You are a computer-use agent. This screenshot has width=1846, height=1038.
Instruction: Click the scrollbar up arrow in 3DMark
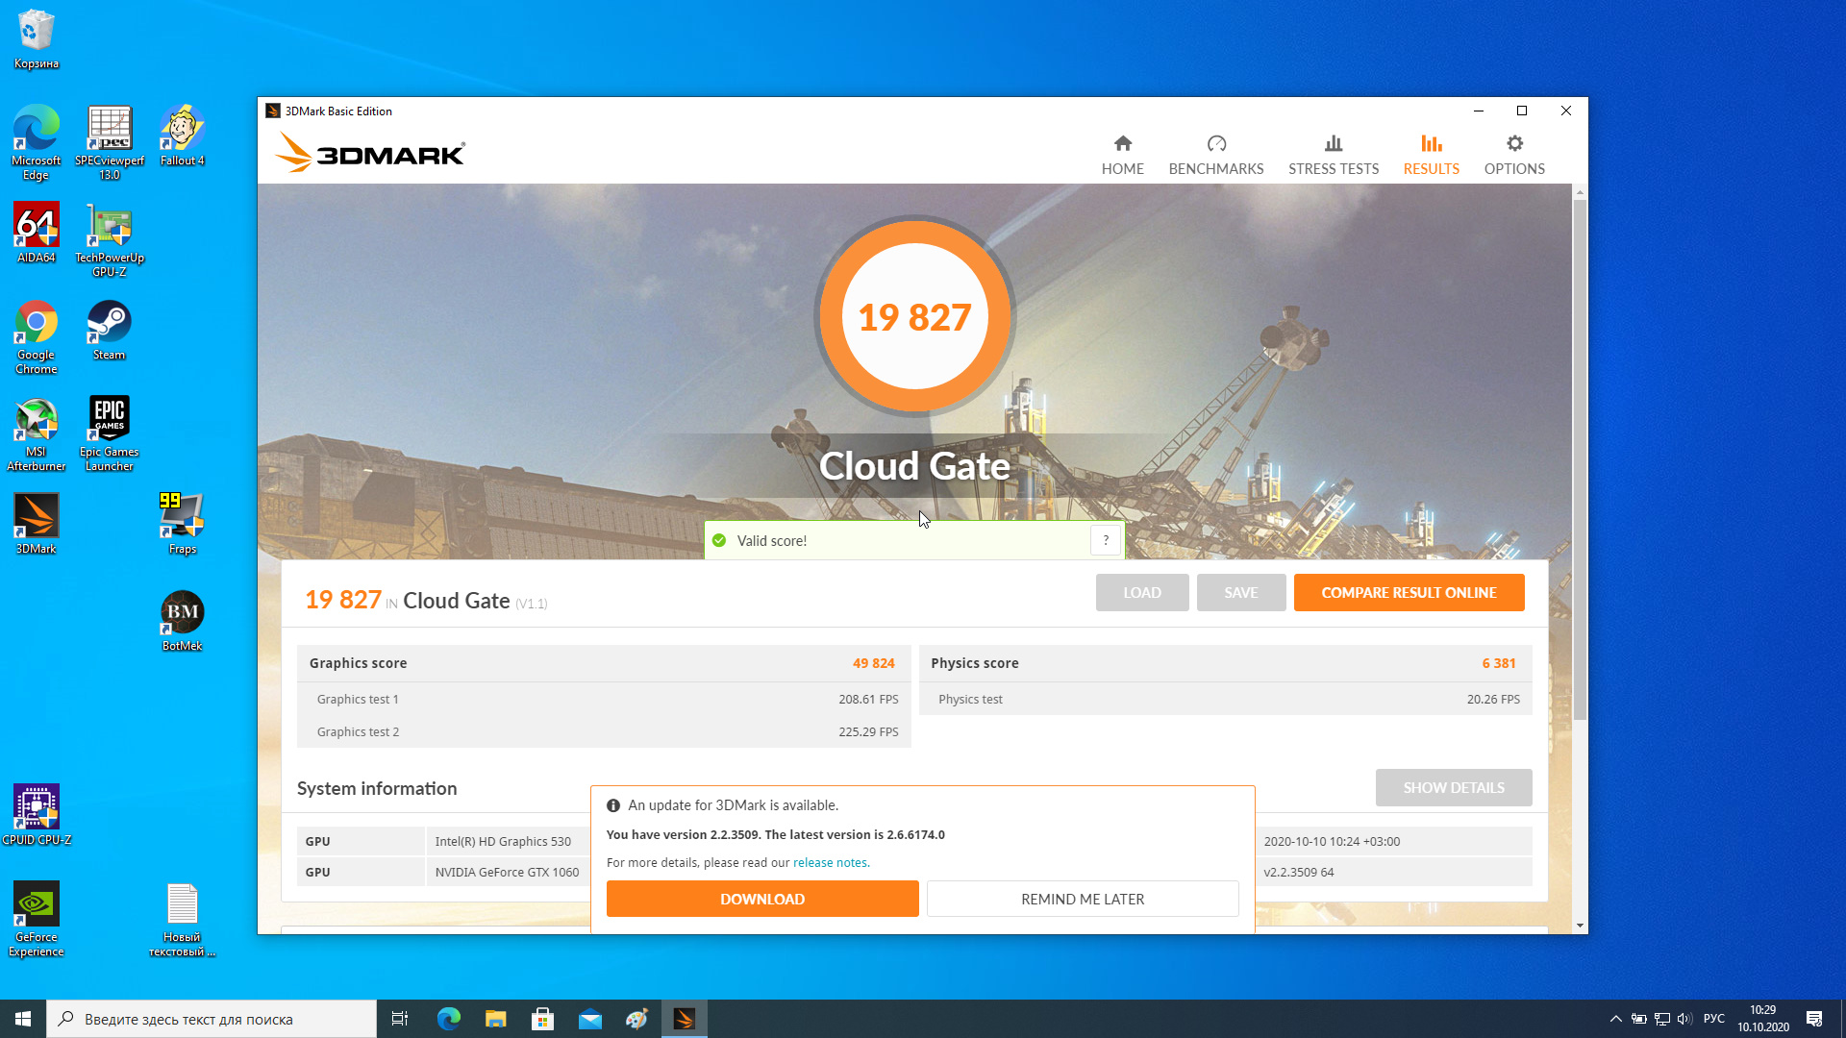[x=1580, y=192]
